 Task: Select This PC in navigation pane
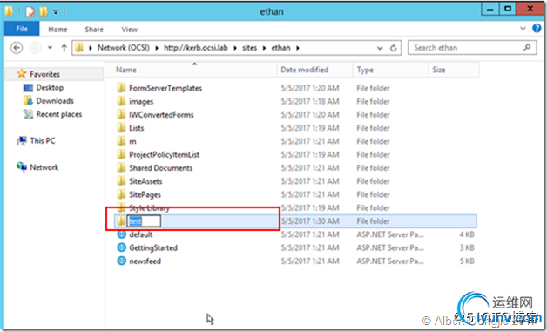(43, 140)
